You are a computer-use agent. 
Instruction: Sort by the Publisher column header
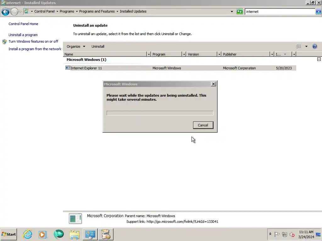click(246, 54)
